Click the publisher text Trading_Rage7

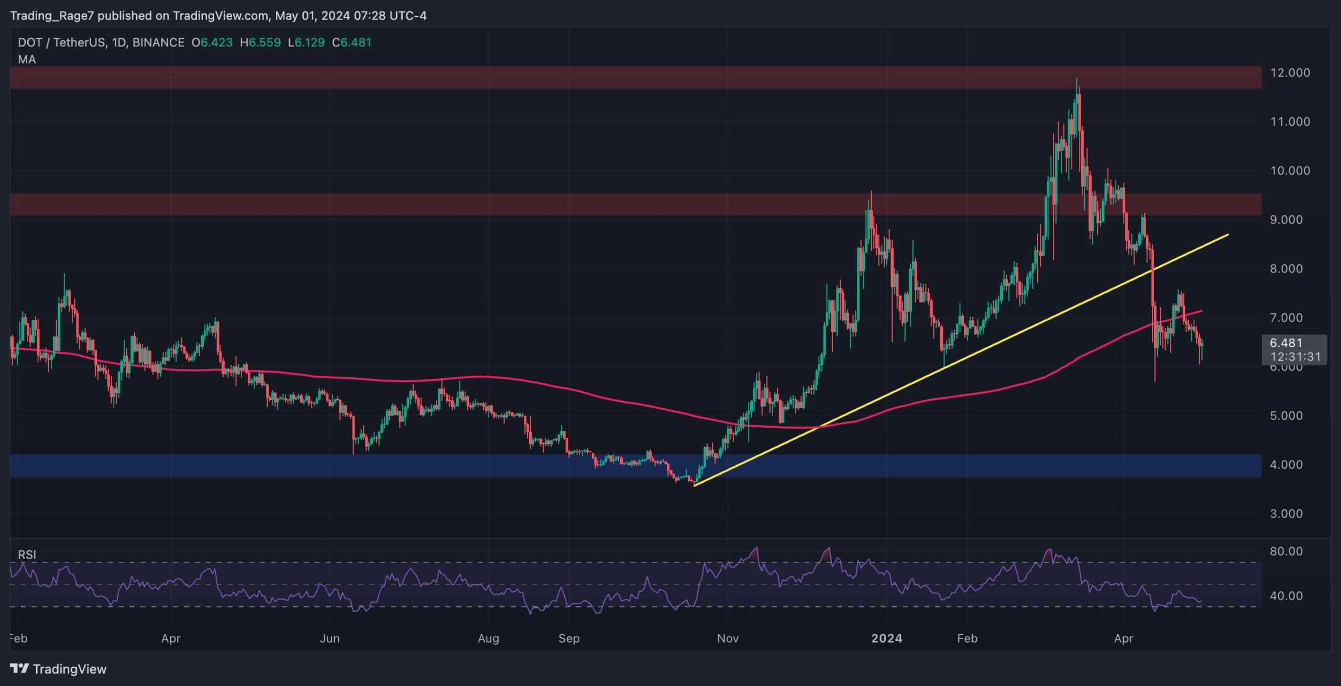[x=52, y=16]
